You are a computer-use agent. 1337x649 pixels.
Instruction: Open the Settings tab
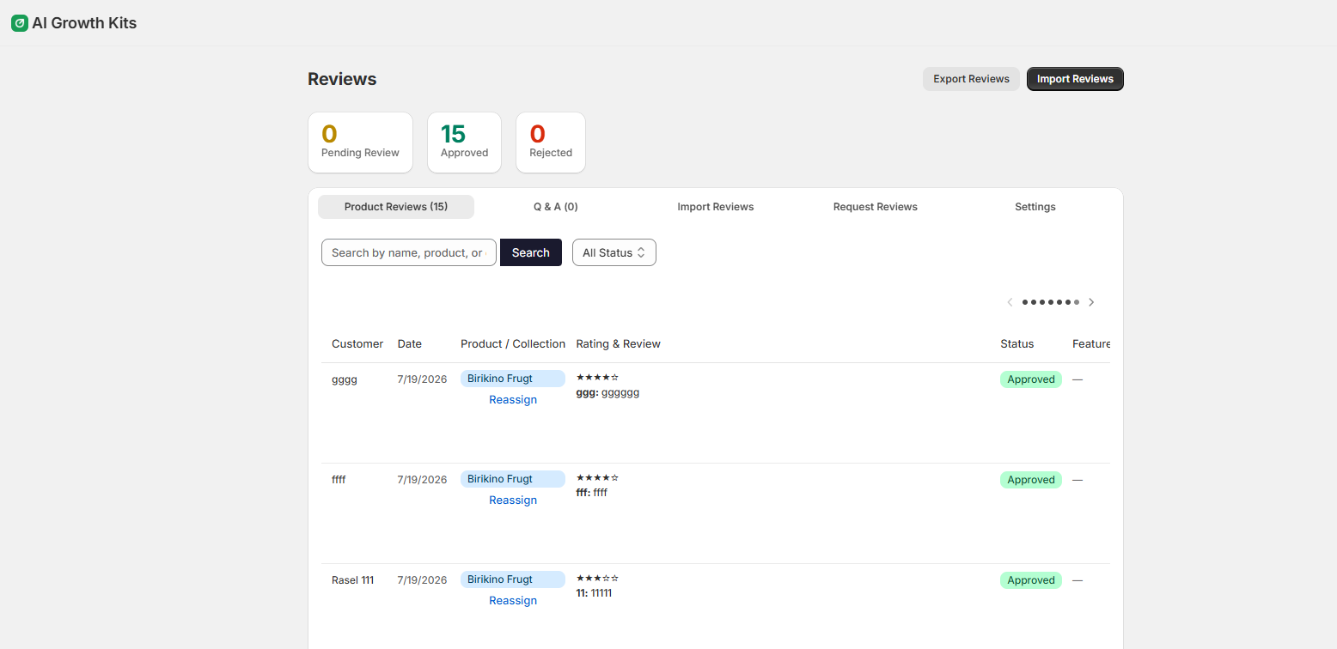pyautogui.click(x=1035, y=207)
